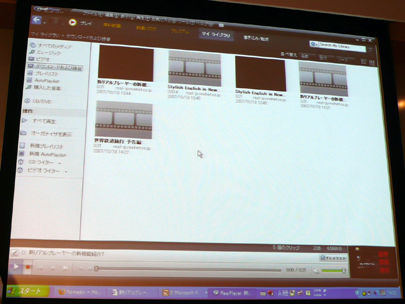
Task: Open the 編集 menu
Action: [x=112, y=16]
